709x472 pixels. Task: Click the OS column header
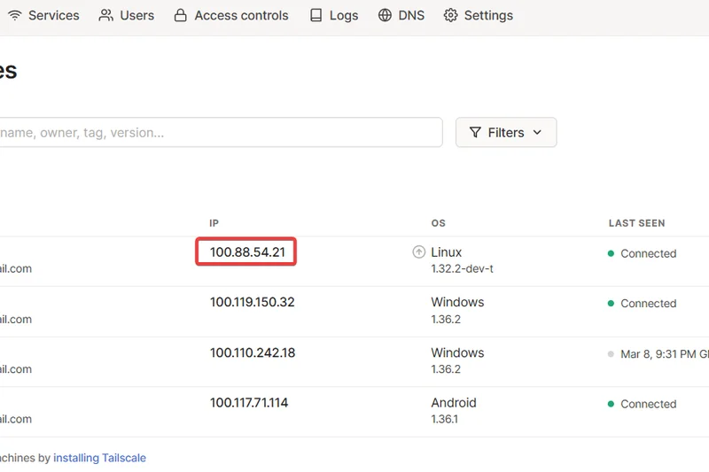click(438, 223)
